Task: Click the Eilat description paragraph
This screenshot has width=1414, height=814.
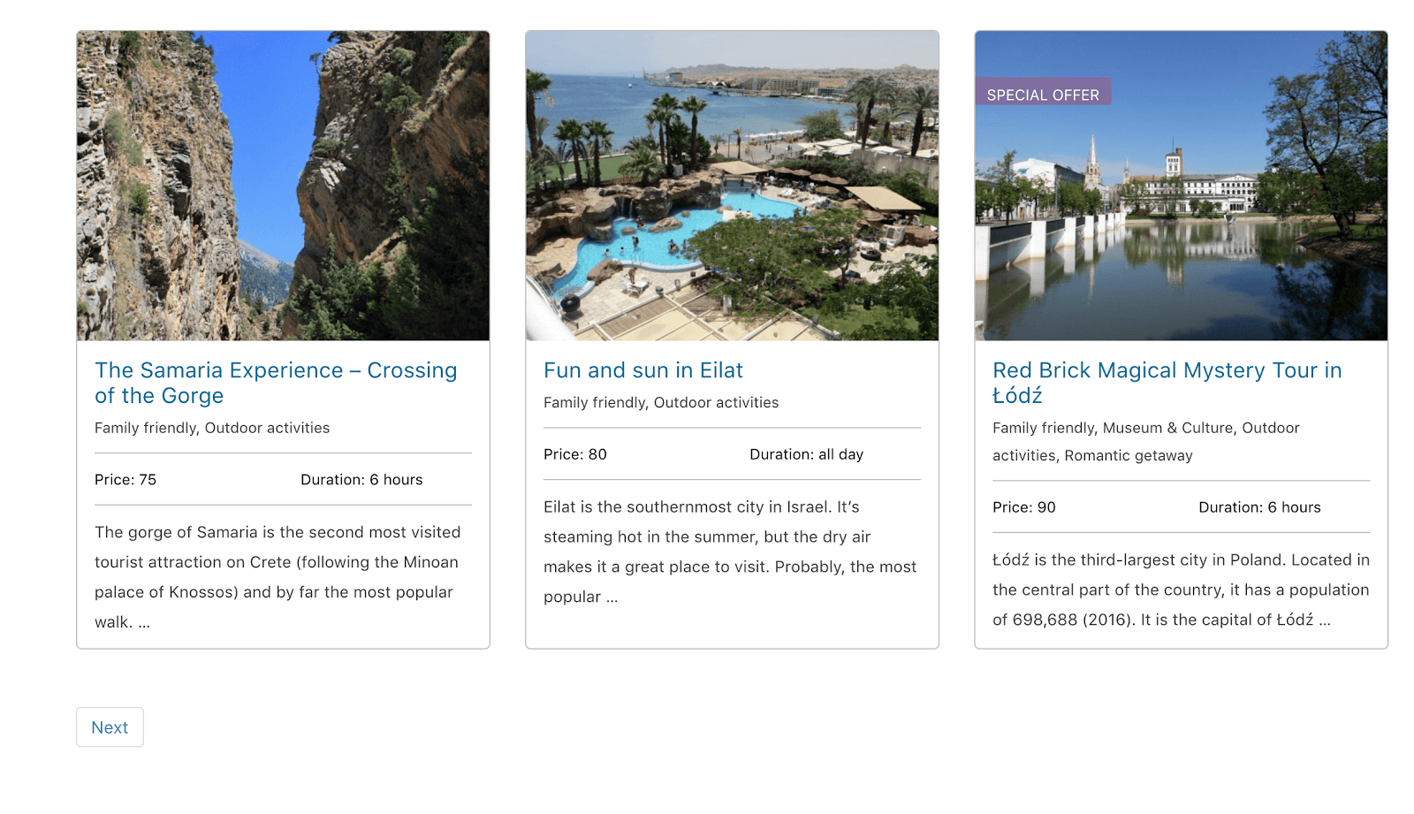Action: click(730, 552)
